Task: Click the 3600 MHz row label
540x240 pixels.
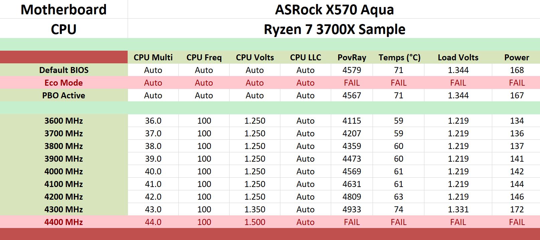Action: pos(63,121)
